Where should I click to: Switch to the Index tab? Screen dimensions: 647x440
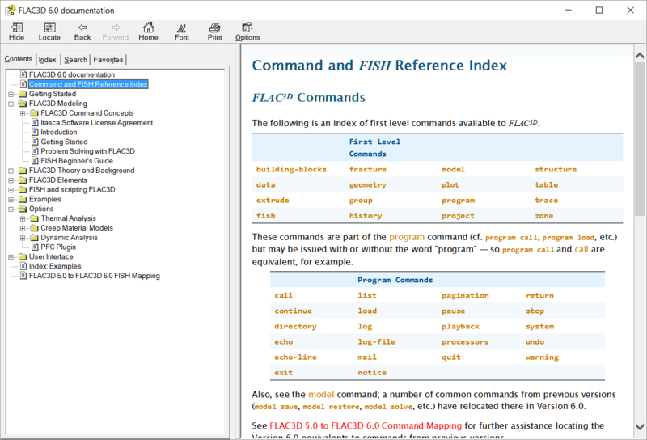(x=48, y=60)
